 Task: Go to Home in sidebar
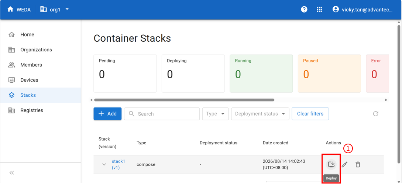point(41,34)
